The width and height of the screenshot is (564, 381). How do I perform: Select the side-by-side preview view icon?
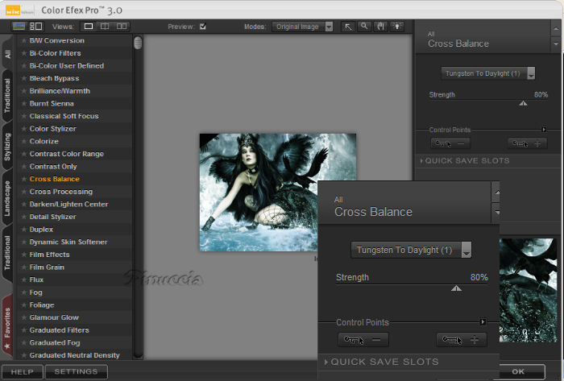point(122,27)
